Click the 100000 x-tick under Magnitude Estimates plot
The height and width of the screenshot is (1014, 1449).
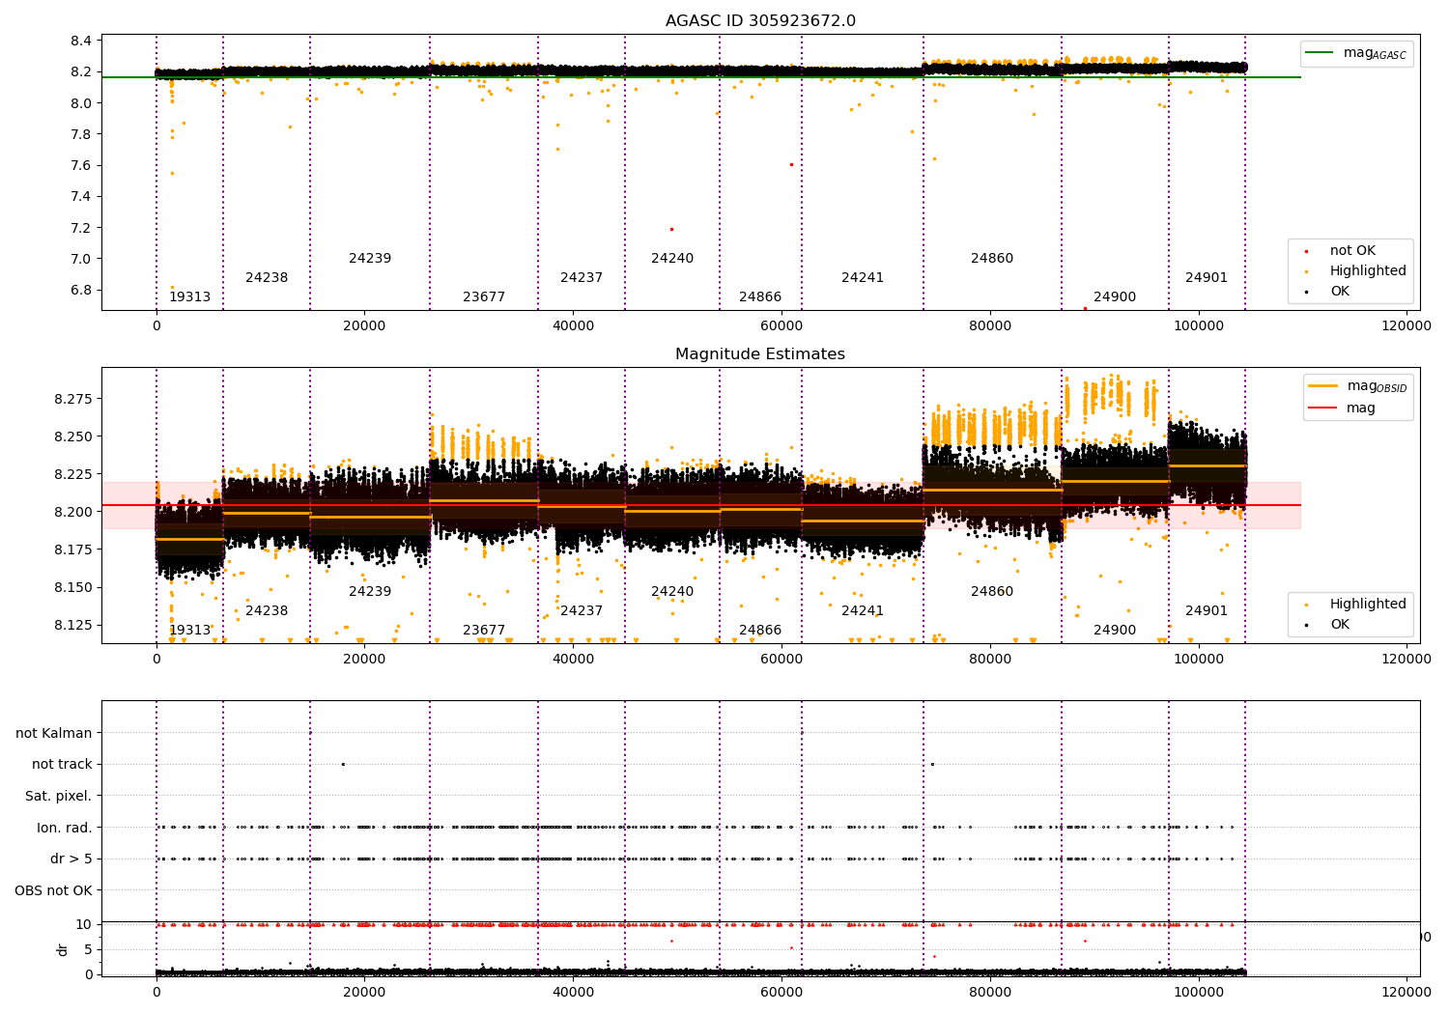coord(1199,660)
